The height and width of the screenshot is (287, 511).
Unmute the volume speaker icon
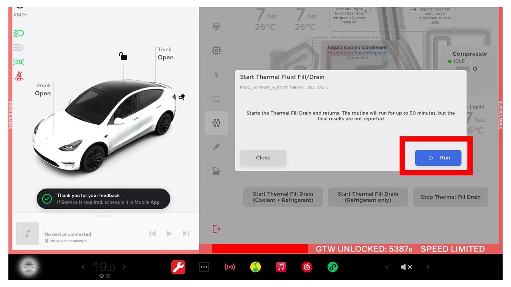pyautogui.click(x=406, y=267)
